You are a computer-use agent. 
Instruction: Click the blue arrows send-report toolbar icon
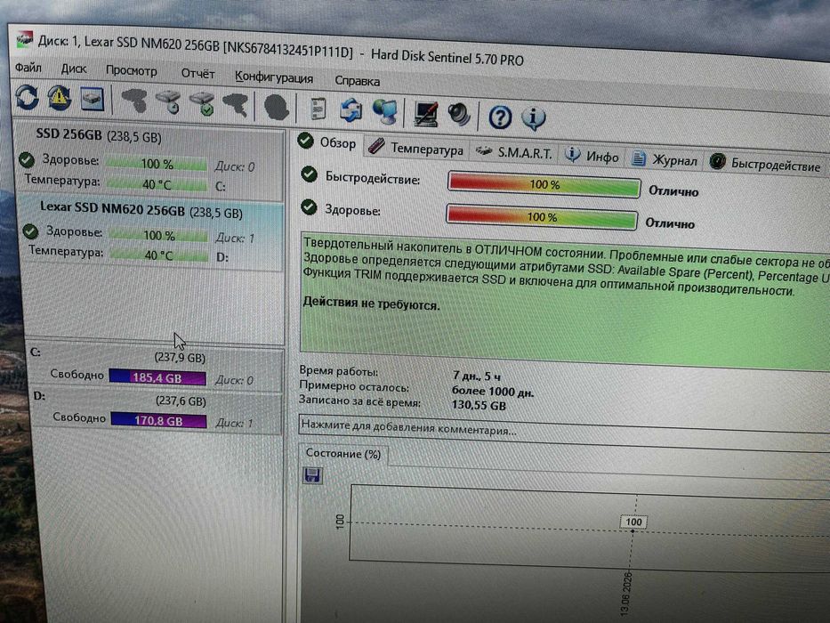pos(351,110)
